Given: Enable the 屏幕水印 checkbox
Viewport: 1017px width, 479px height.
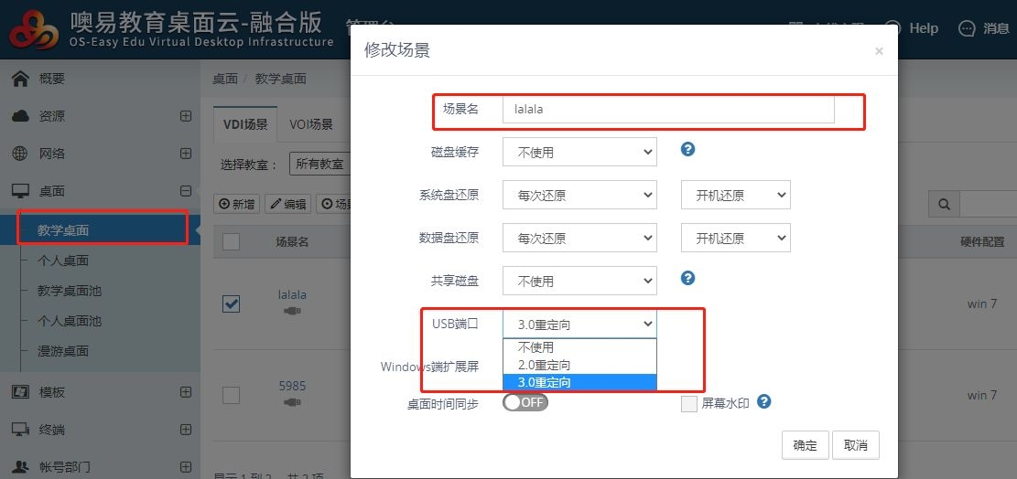Looking at the screenshot, I should 689,404.
